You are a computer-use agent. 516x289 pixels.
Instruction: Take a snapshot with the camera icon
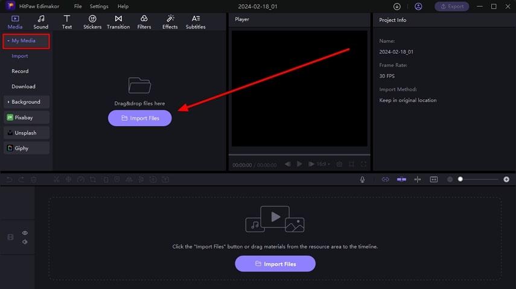click(x=339, y=164)
